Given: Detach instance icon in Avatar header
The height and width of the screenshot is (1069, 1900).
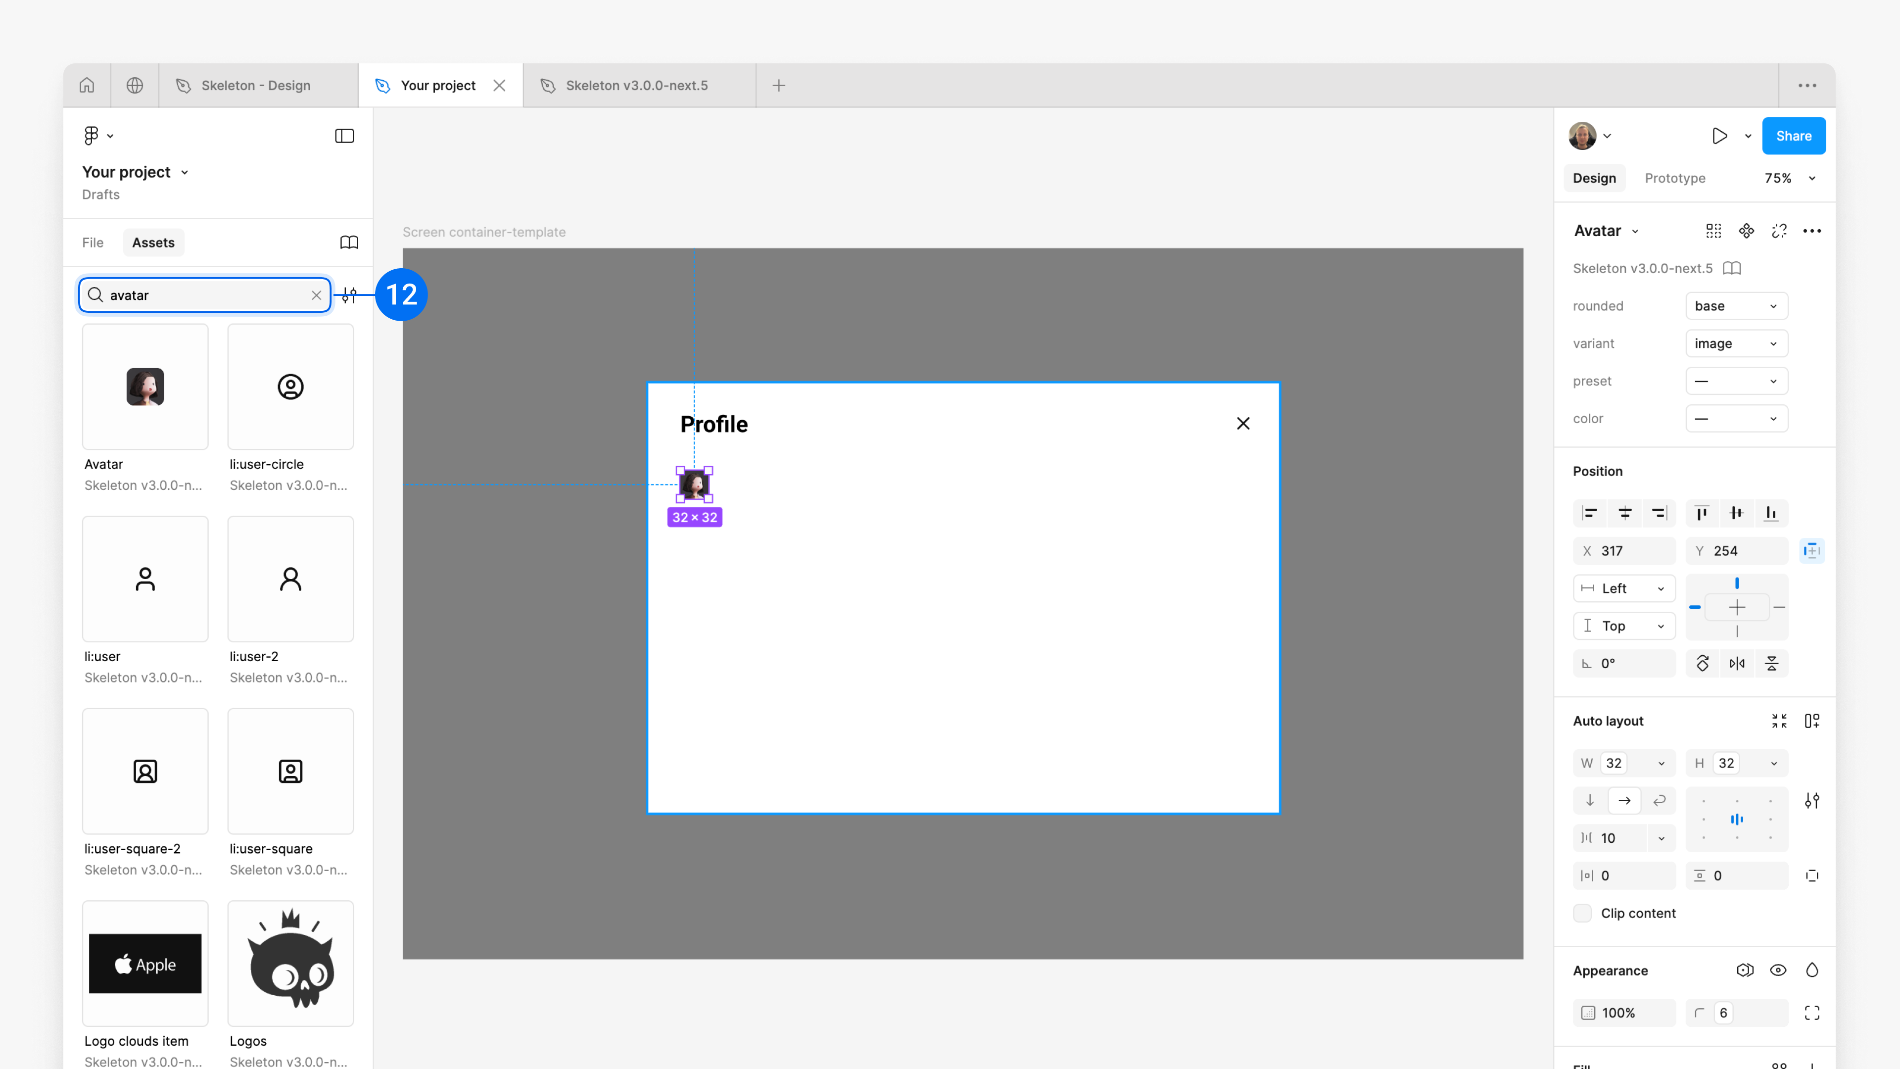Looking at the screenshot, I should click(1779, 231).
